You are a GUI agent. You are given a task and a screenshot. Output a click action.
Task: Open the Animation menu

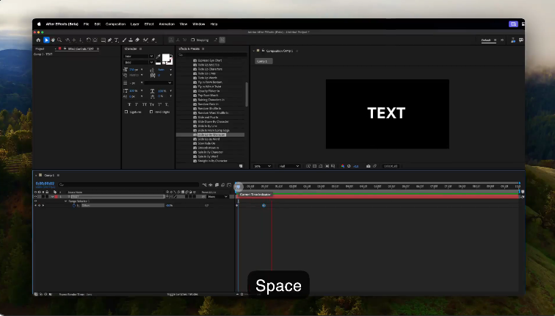tap(167, 24)
